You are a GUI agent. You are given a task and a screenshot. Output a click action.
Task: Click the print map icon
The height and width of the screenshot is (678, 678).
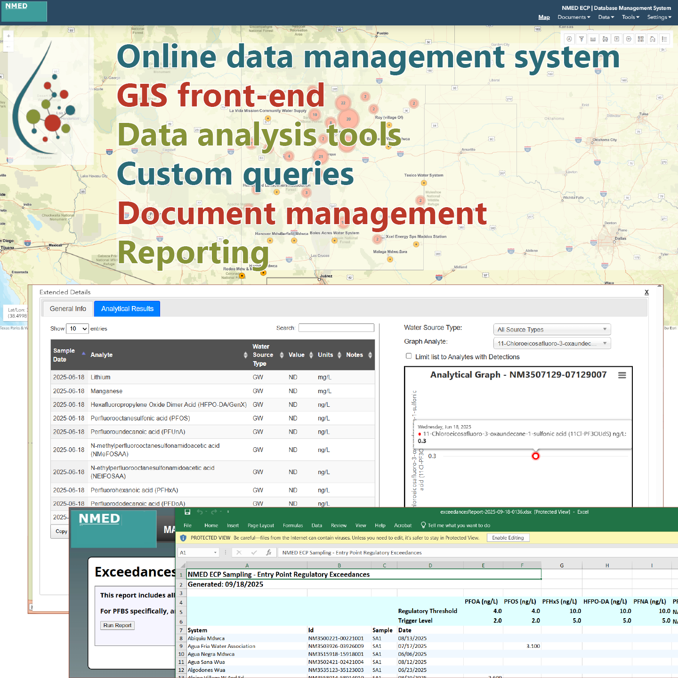[x=605, y=39]
